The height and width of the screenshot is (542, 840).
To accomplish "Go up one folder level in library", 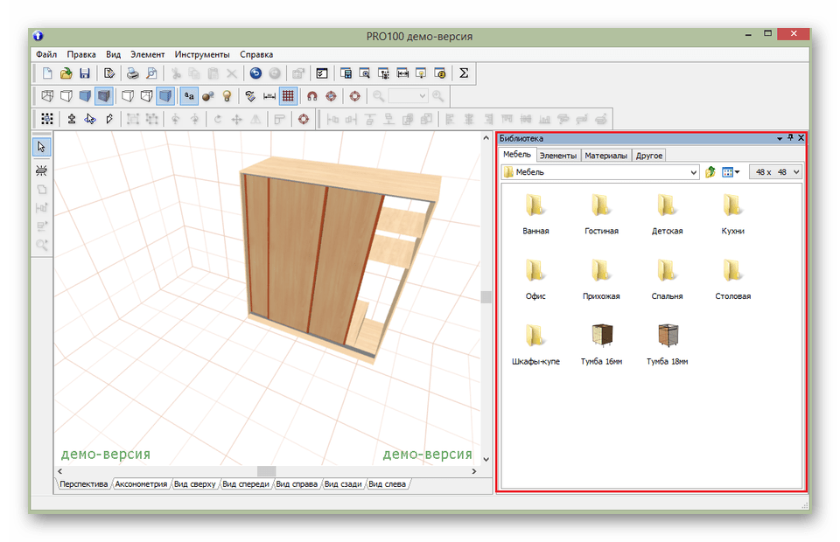I will [x=710, y=171].
